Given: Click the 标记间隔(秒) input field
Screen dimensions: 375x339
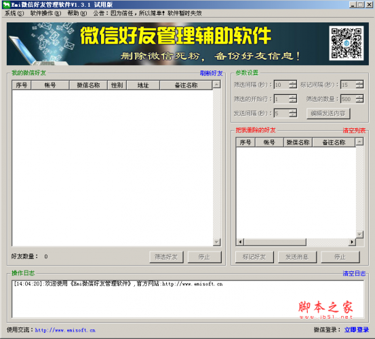Looking at the screenshot, I should pyautogui.click(x=348, y=85).
